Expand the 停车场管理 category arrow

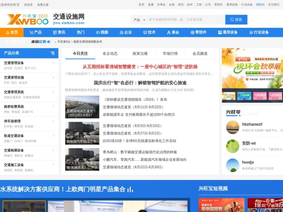point(53,121)
